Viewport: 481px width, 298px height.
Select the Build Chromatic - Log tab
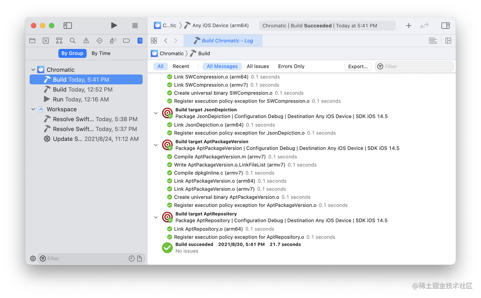(223, 41)
